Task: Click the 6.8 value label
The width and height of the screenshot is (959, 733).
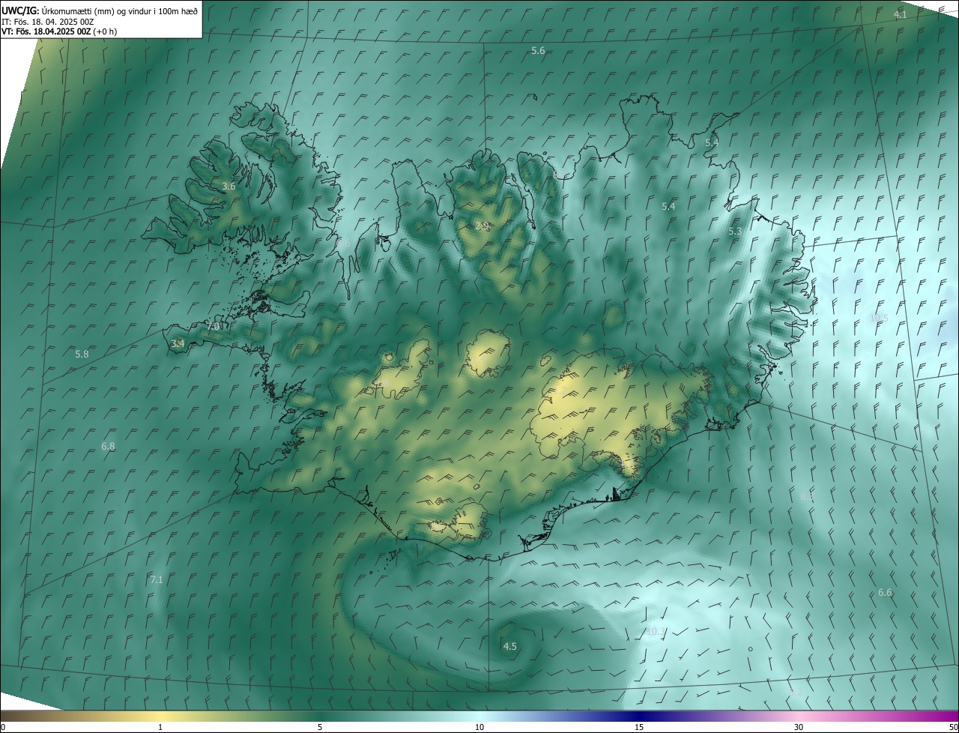Action: (x=108, y=446)
